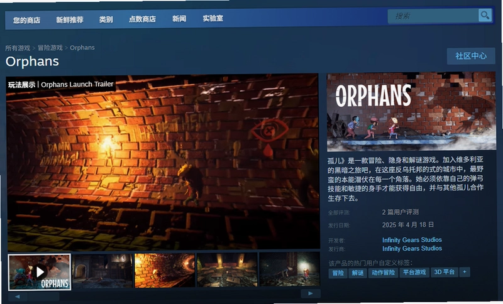
Task: Click the 3D 平台 tag
Action: [445, 272]
